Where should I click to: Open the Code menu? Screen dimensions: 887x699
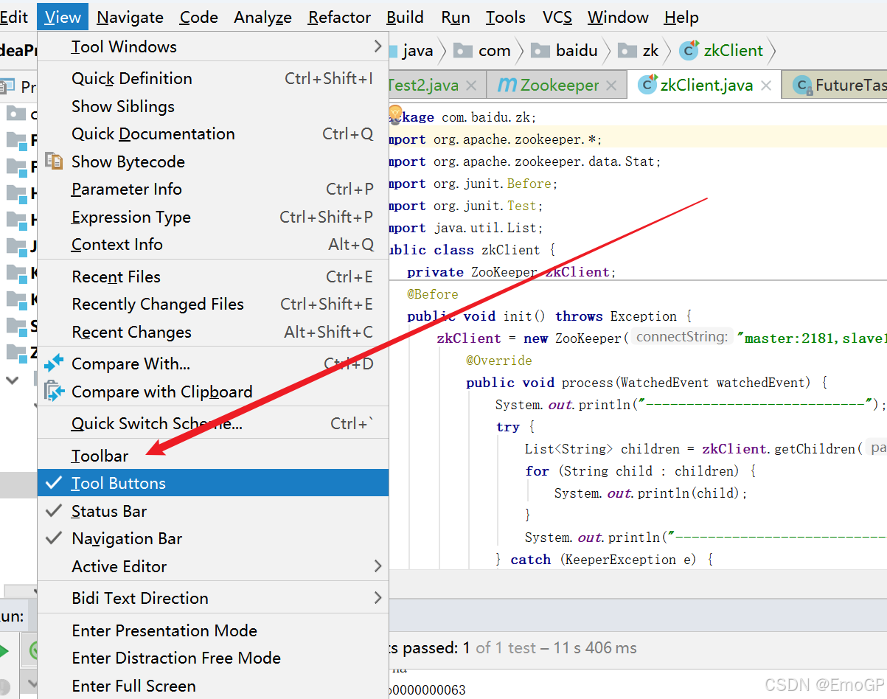point(199,17)
